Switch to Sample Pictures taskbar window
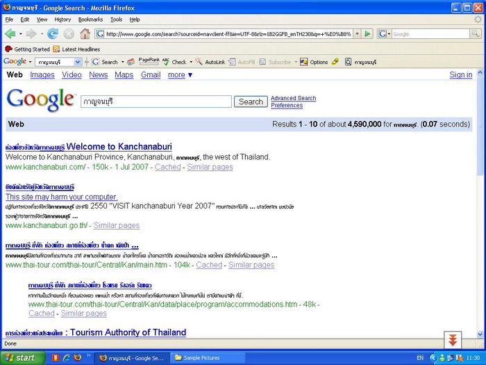Image resolution: width=486 pixels, height=365 pixels. coord(208,358)
